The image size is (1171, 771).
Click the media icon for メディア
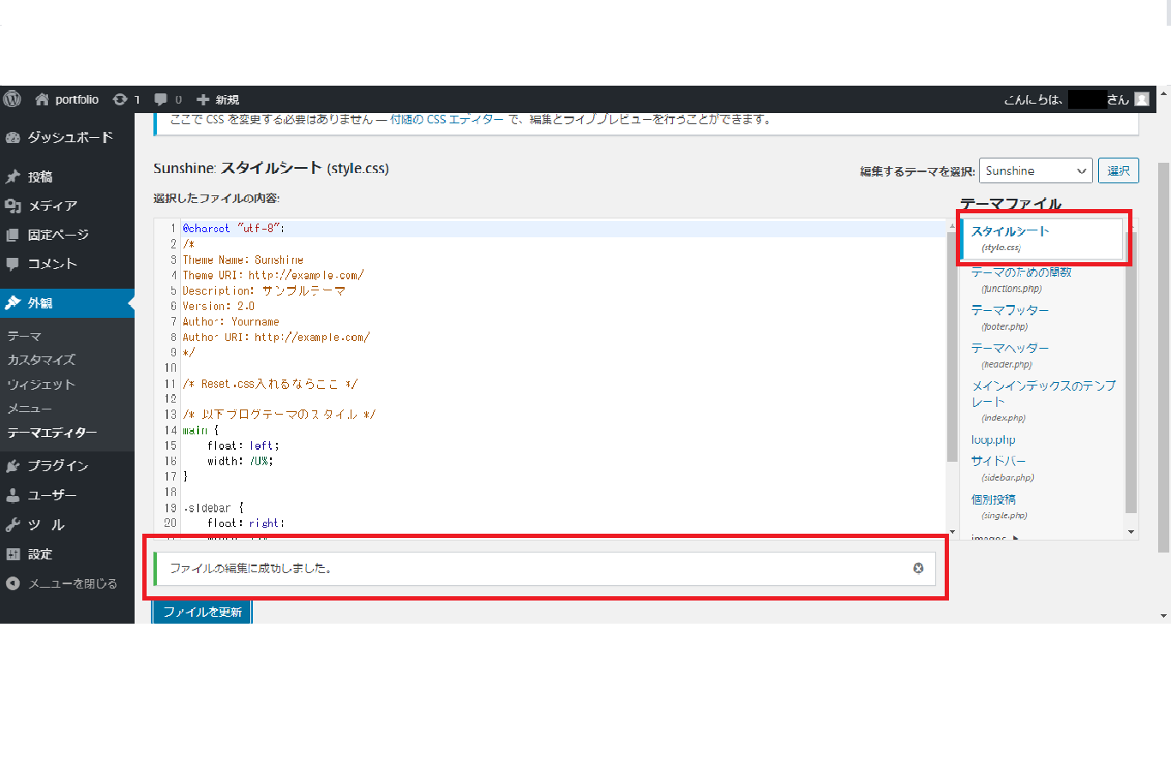pos(13,206)
